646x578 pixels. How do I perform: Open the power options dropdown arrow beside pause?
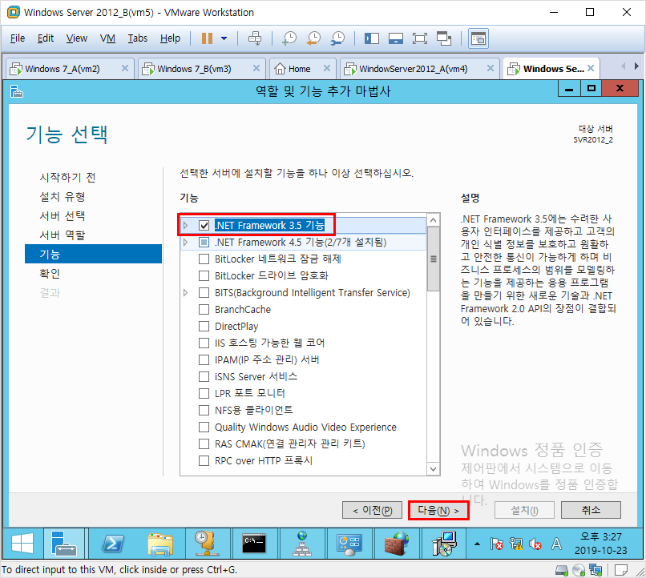pos(224,38)
